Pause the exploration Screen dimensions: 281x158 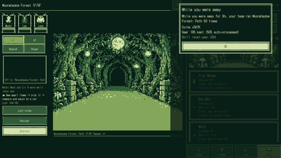click(x=34, y=49)
